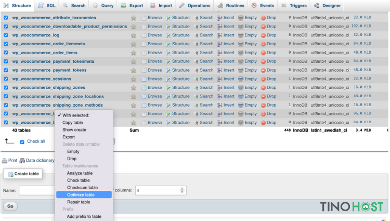Click Insert icon for wp_woocommerce_attribute_taxonomies row
This screenshot has height=221, width=390.
(219, 18)
